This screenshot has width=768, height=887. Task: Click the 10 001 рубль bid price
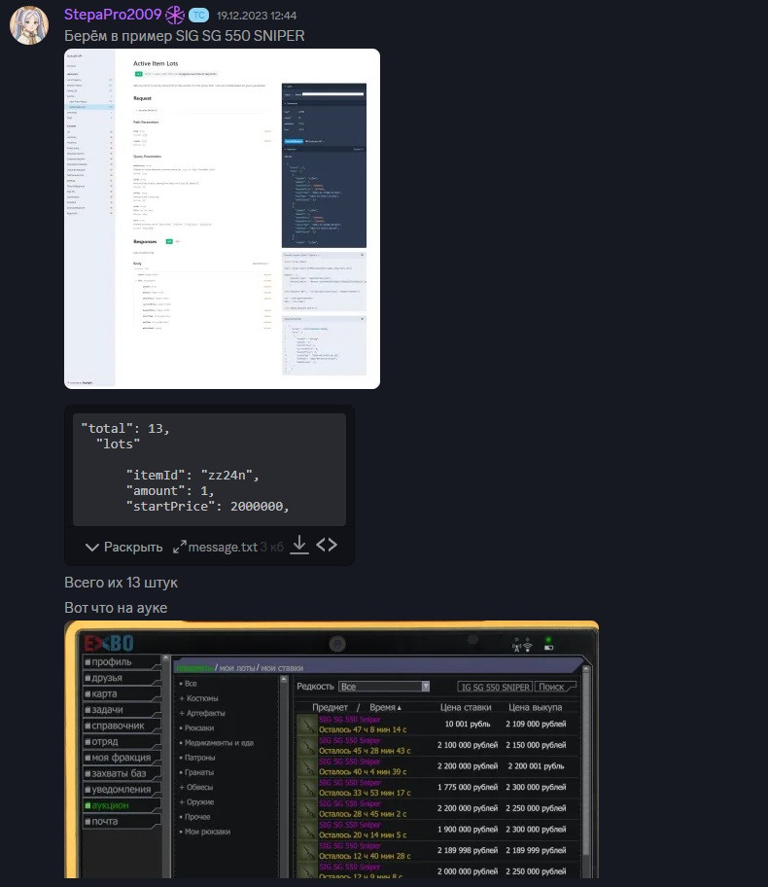(468, 724)
